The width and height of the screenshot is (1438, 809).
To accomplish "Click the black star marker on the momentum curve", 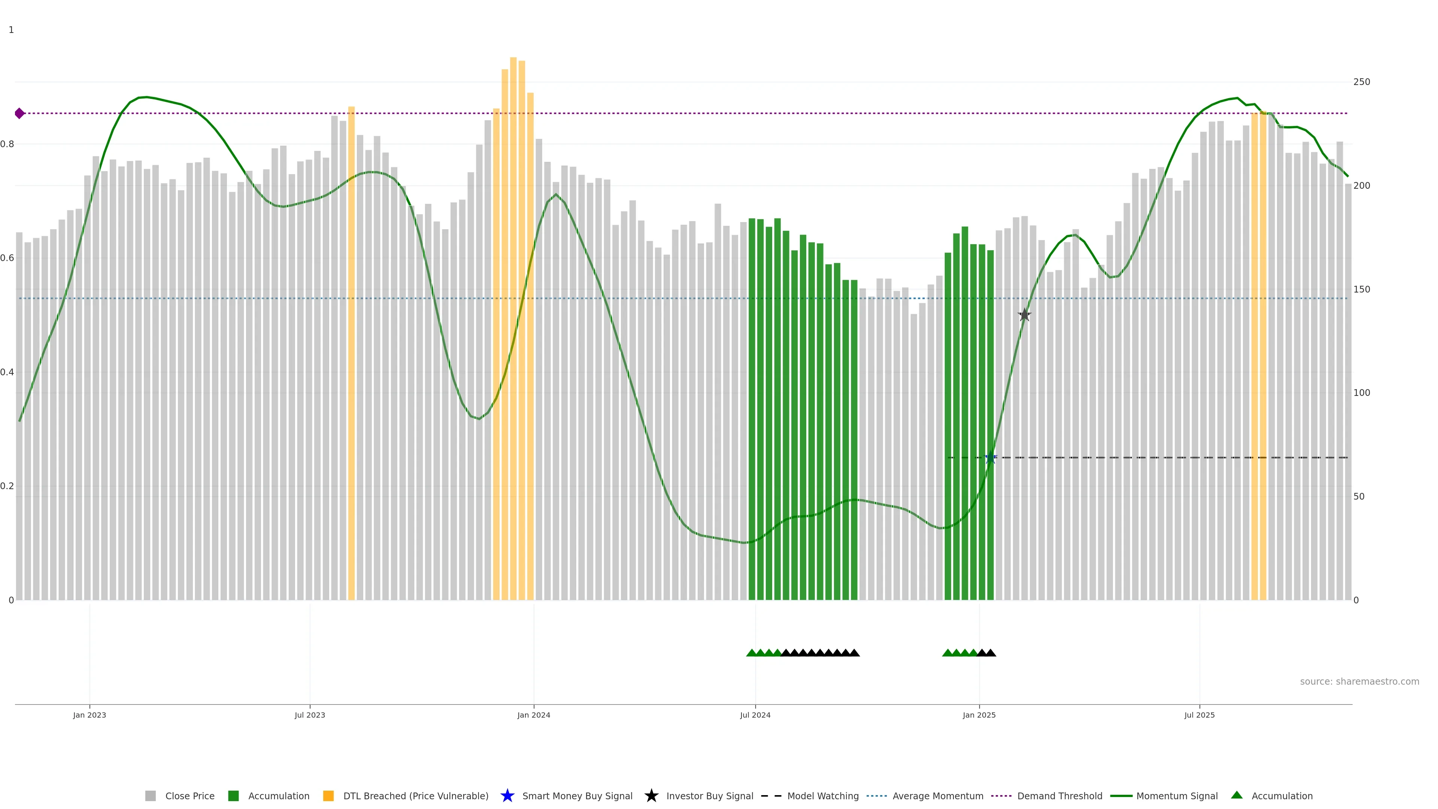I will point(1024,315).
